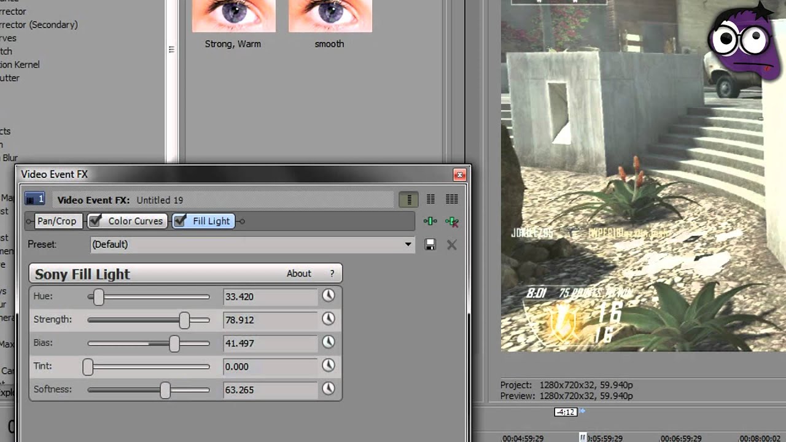Click the Softness slider handle
This screenshot has height=442, width=786.
(x=165, y=390)
